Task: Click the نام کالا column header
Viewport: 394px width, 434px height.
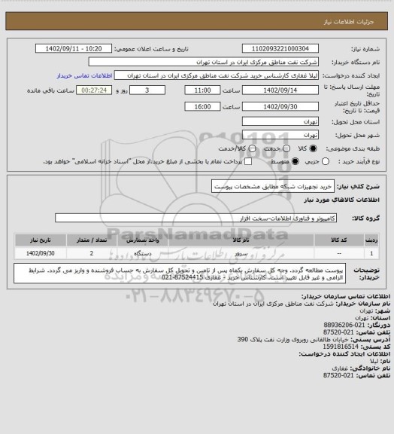Action: [x=241, y=240]
